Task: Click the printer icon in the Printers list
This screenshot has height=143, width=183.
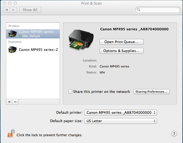Action: pyautogui.click(x=13, y=34)
